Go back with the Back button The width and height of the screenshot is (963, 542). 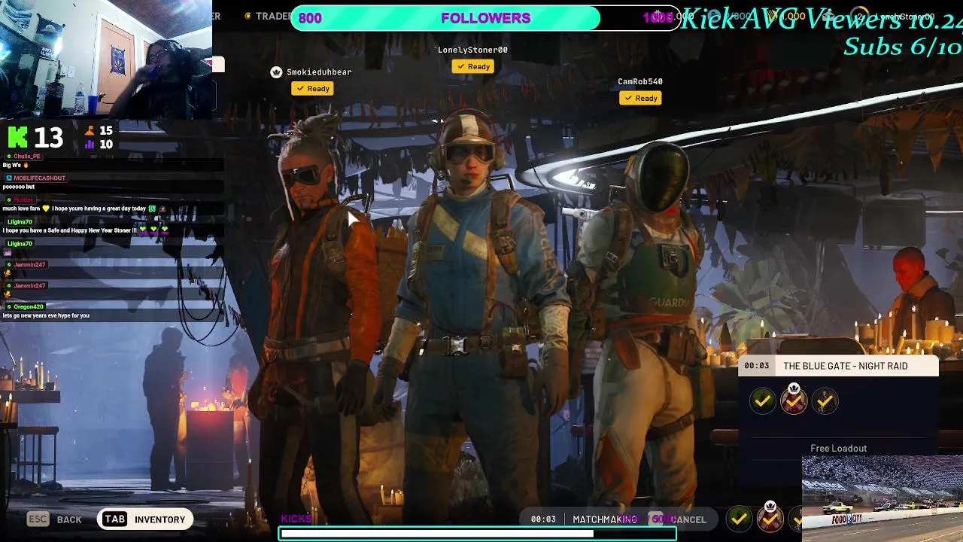click(69, 519)
